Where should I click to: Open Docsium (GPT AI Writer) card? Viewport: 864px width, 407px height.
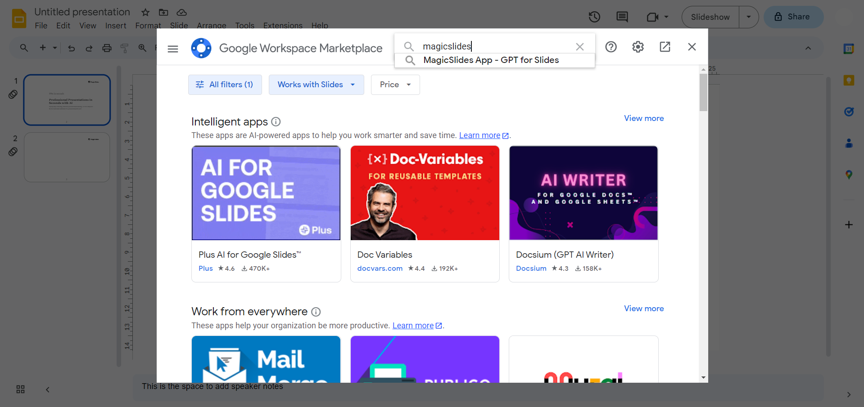584,214
